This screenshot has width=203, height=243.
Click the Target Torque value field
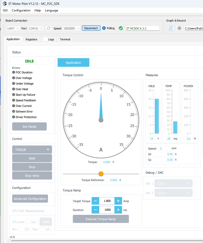point(107,201)
